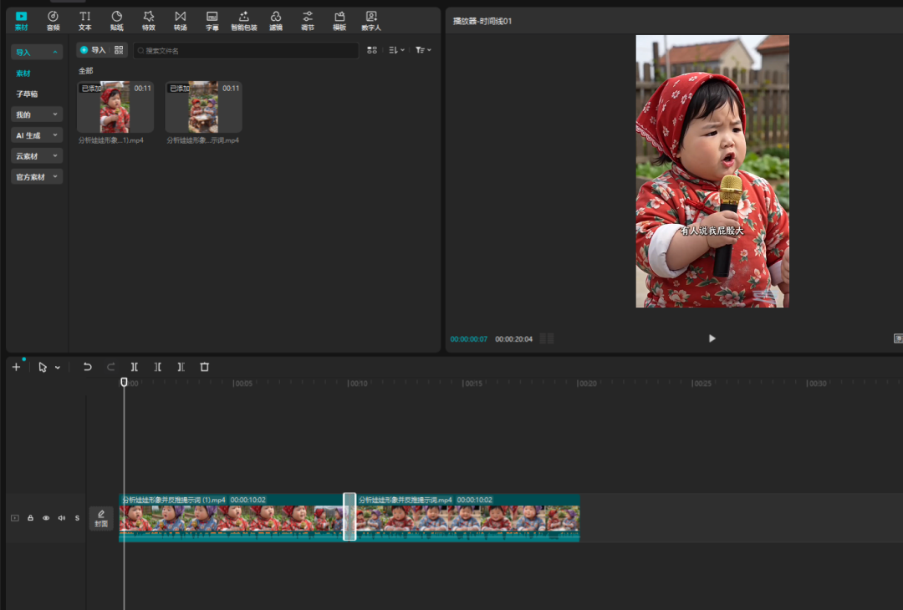Switch the media view layout icon
Image resolution: width=903 pixels, height=610 pixels.
click(x=372, y=50)
